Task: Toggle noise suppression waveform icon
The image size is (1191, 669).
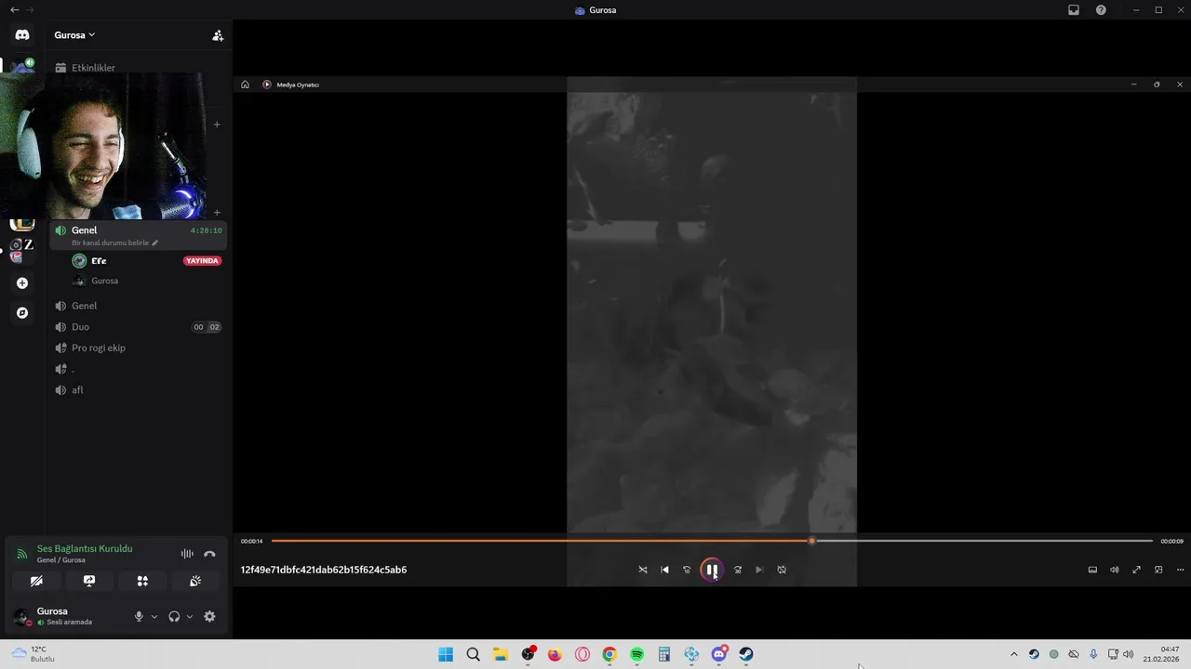Action: click(187, 554)
